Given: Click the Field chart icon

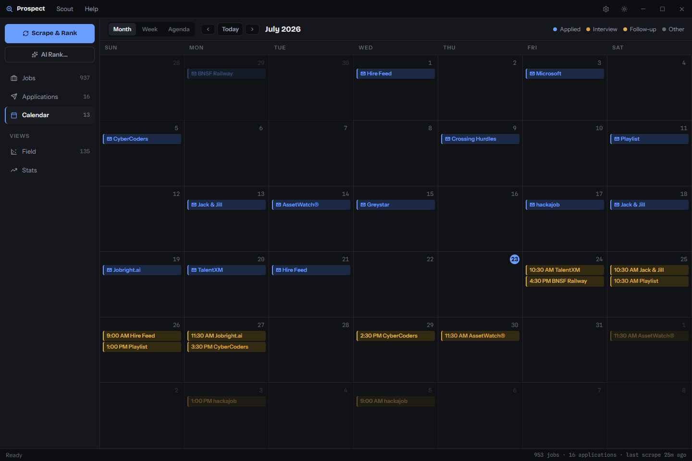Looking at the screenshot, I should (x=14, y=152).
